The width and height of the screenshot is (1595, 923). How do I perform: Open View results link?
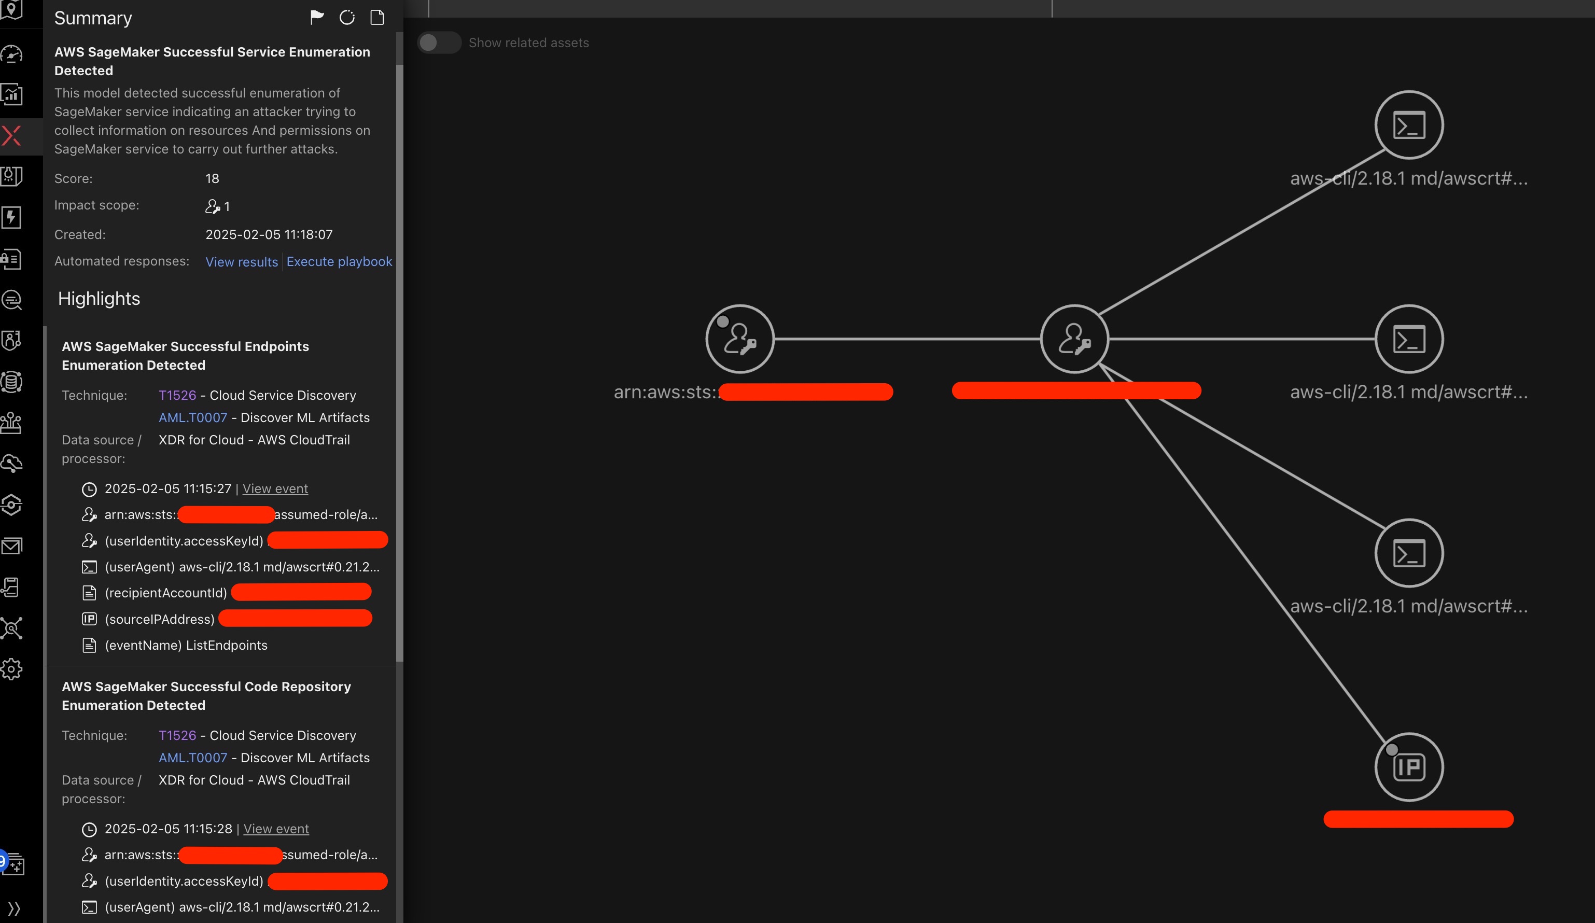pos(241,261)
